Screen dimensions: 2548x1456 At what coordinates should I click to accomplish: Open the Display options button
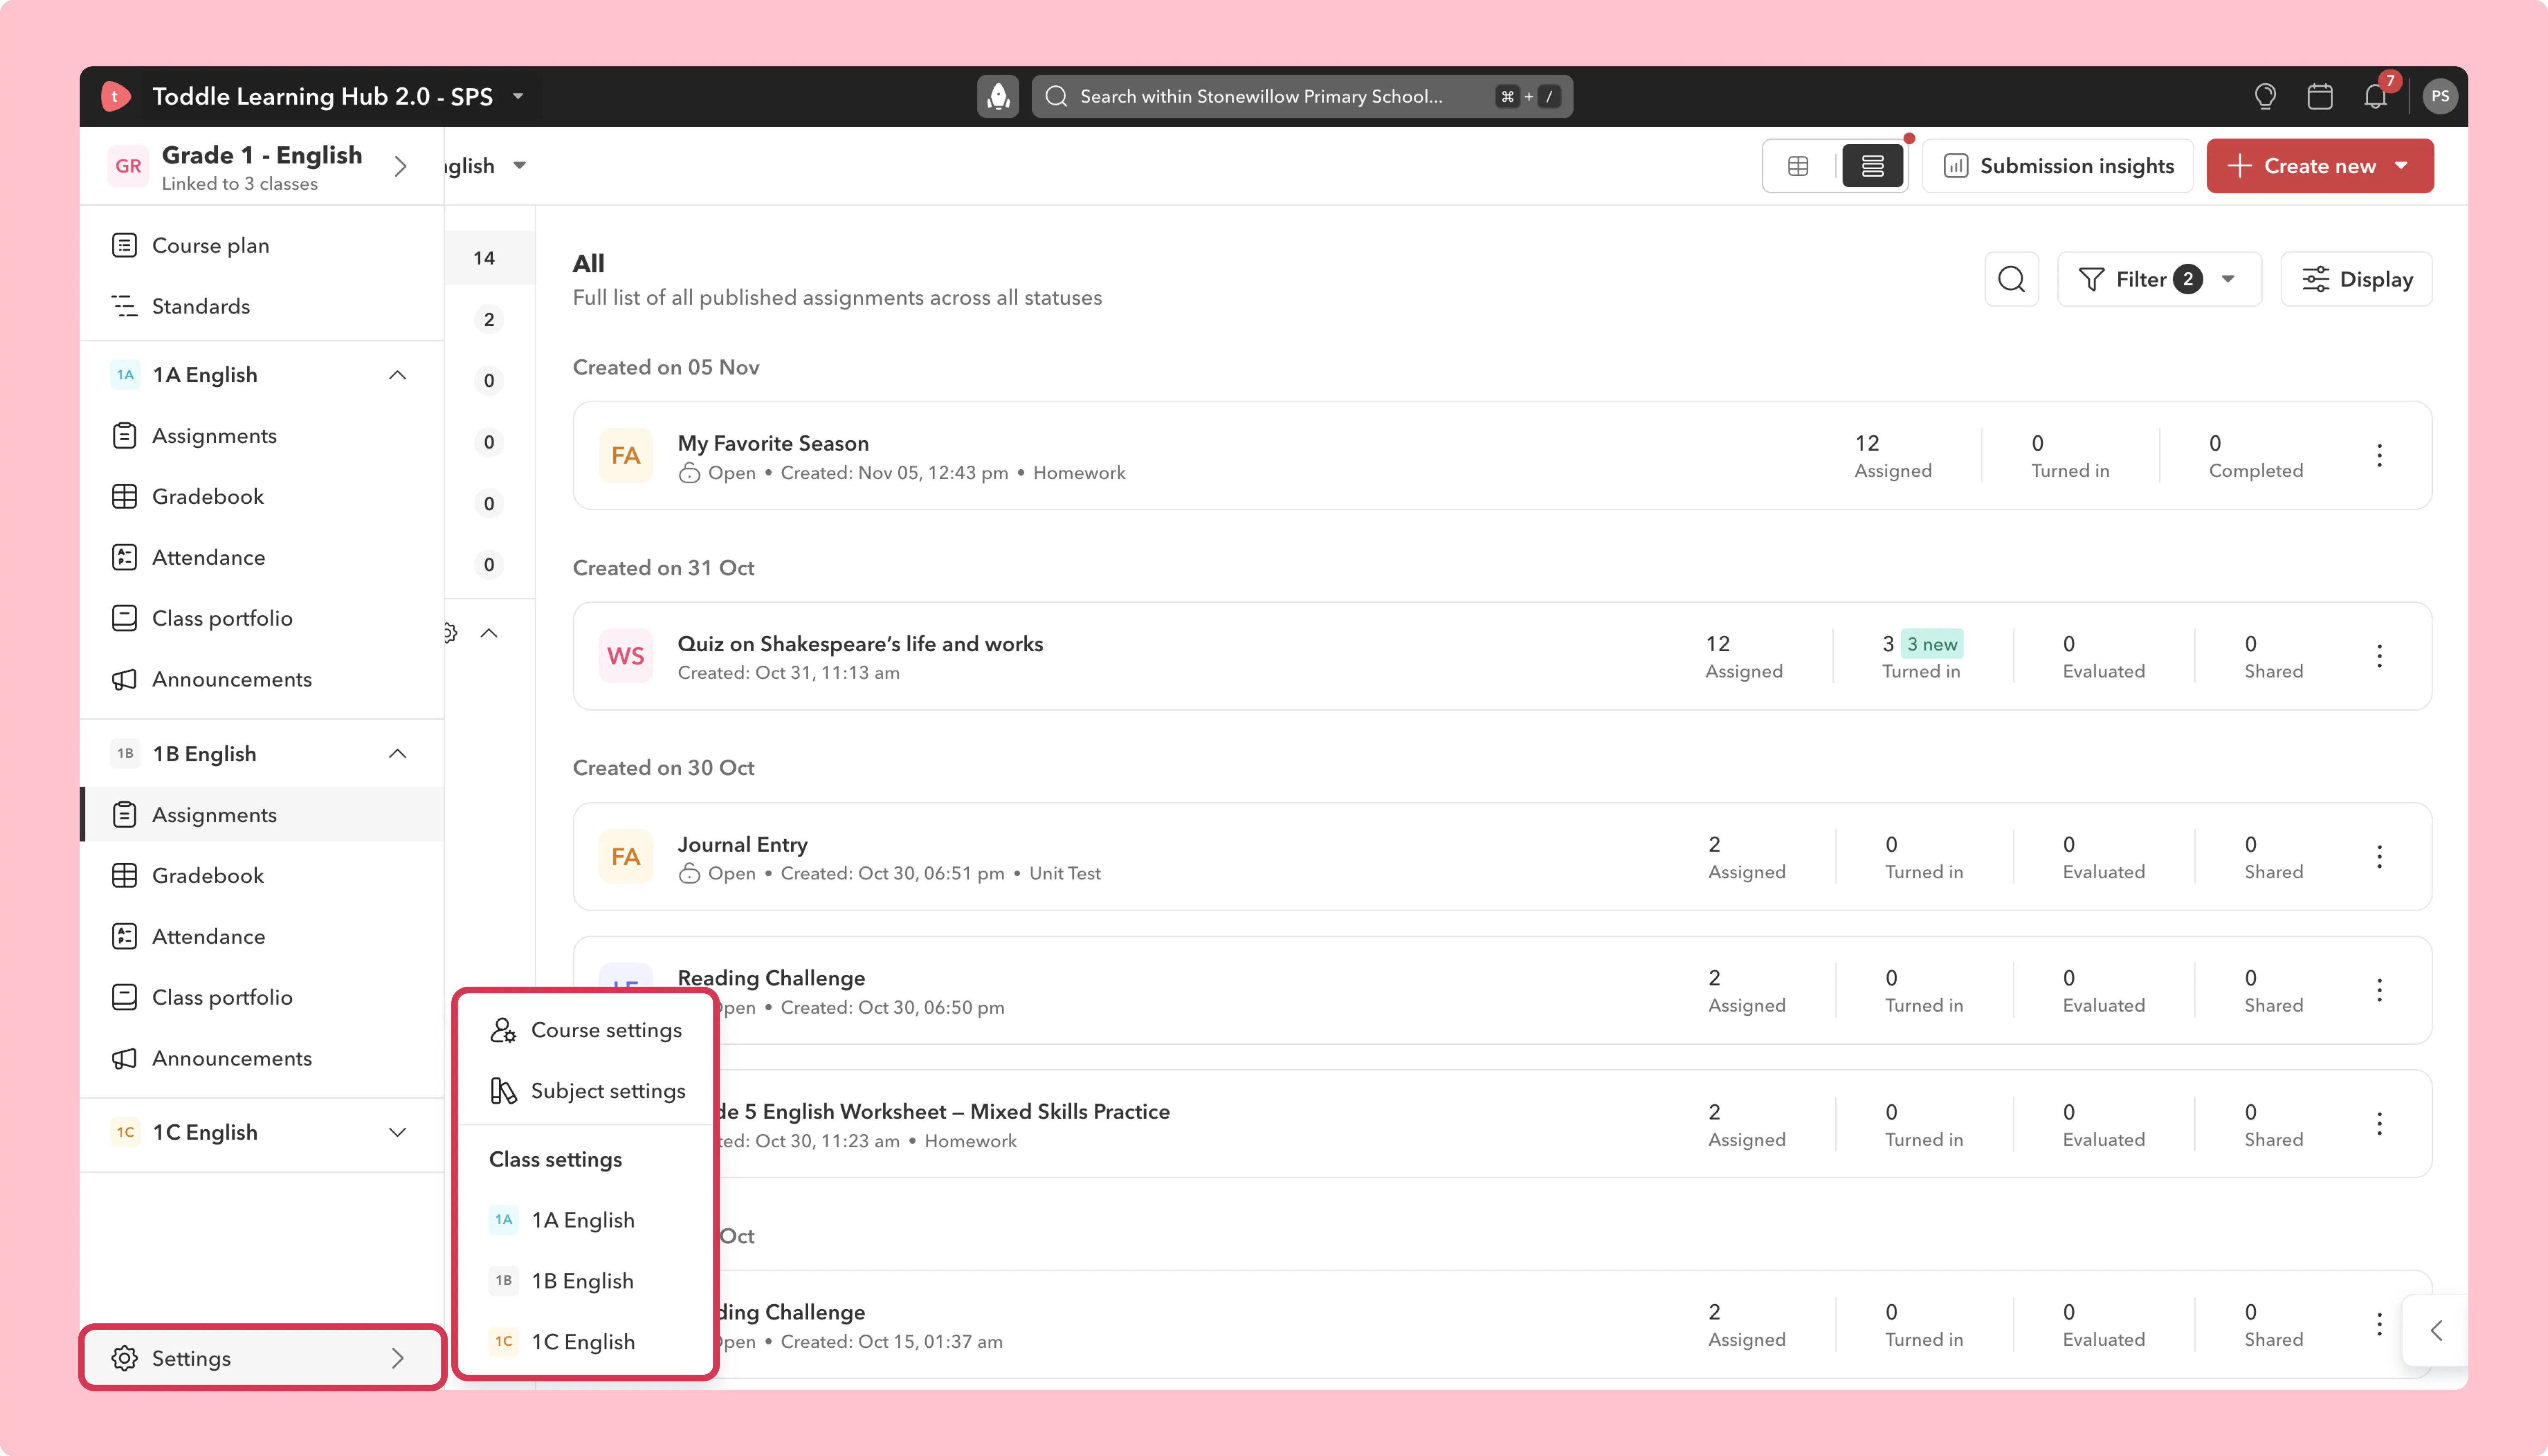(2356, 279)
